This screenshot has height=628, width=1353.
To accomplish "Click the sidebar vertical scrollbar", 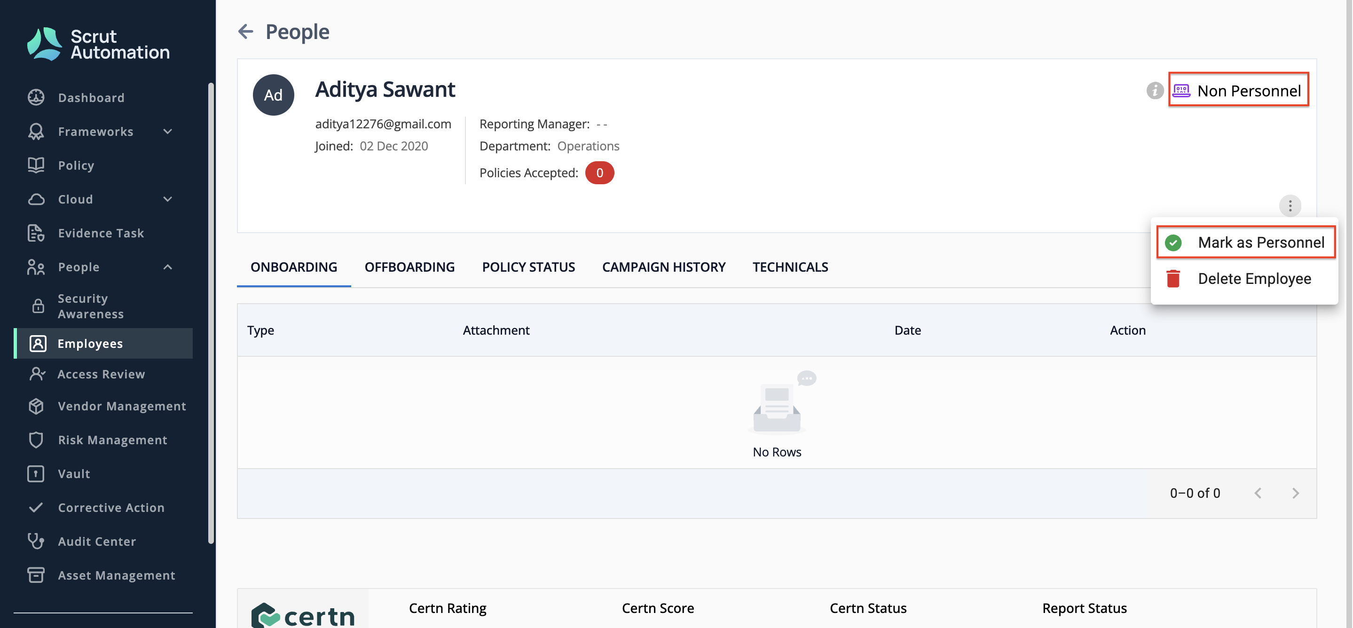I will 211,313.
